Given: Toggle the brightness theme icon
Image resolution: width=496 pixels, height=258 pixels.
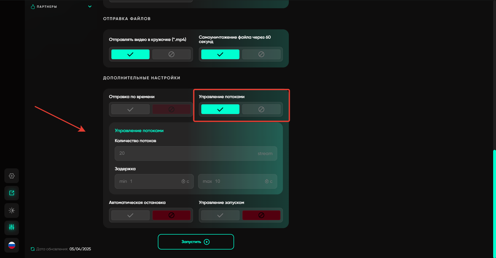Looking at the screenshot, I should pos(12,210).
